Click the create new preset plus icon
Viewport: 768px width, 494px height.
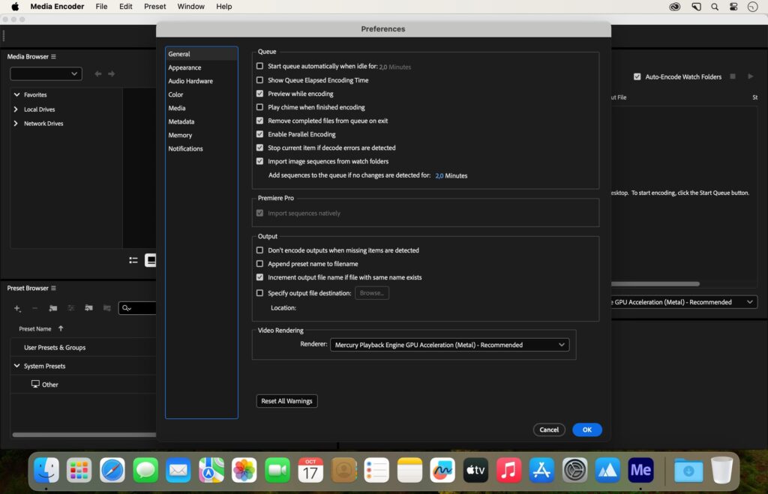click(x=17, y=308)
